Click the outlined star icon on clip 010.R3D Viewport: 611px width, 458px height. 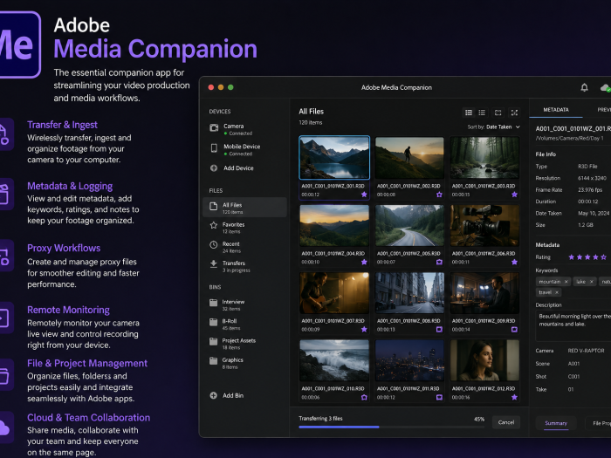tap(364, 397)
